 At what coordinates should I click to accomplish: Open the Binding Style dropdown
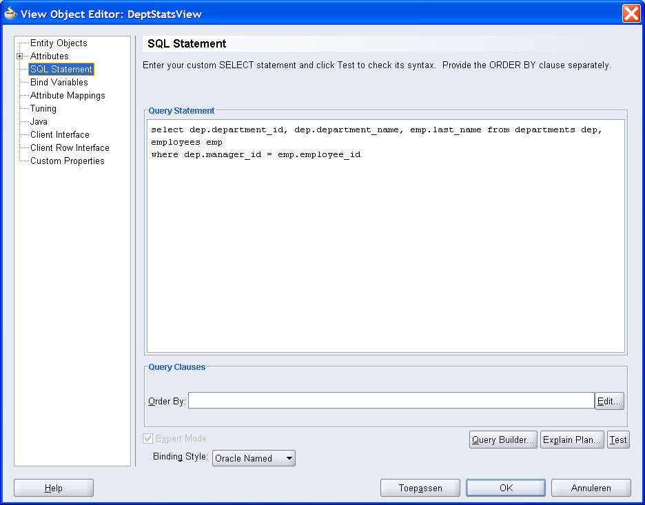tap(254, 458)
